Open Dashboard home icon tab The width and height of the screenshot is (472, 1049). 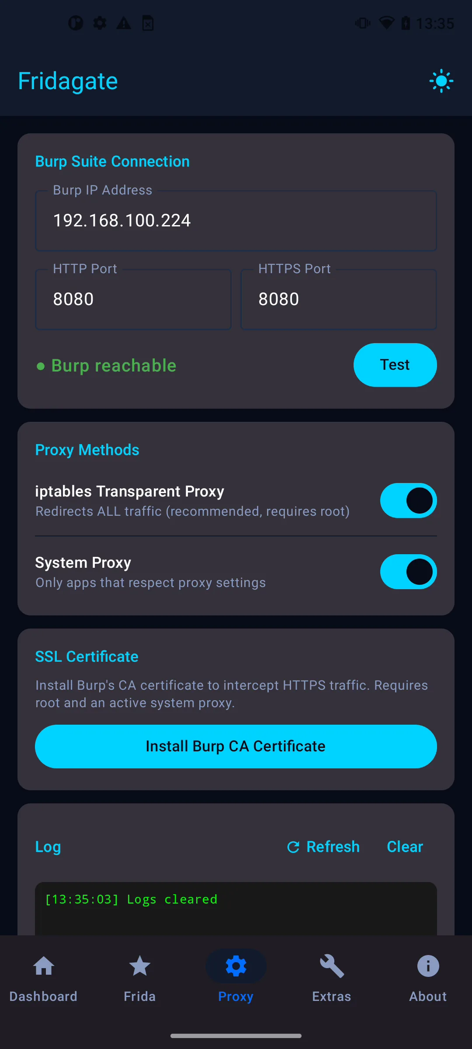[44, 979]
